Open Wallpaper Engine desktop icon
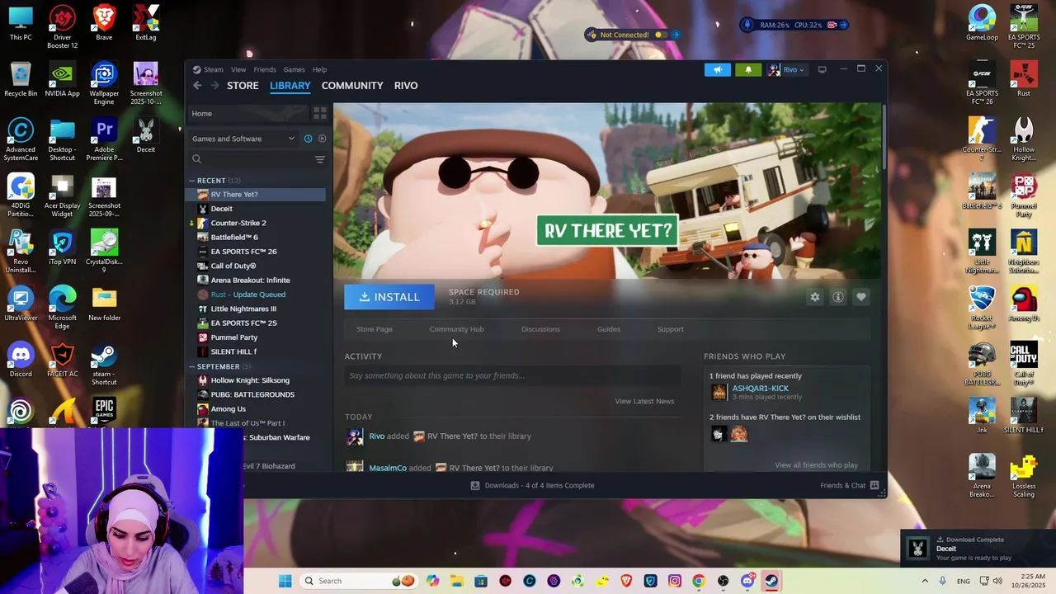The width and height of the screenshot is (1056, 594). [x=104, y=83]
